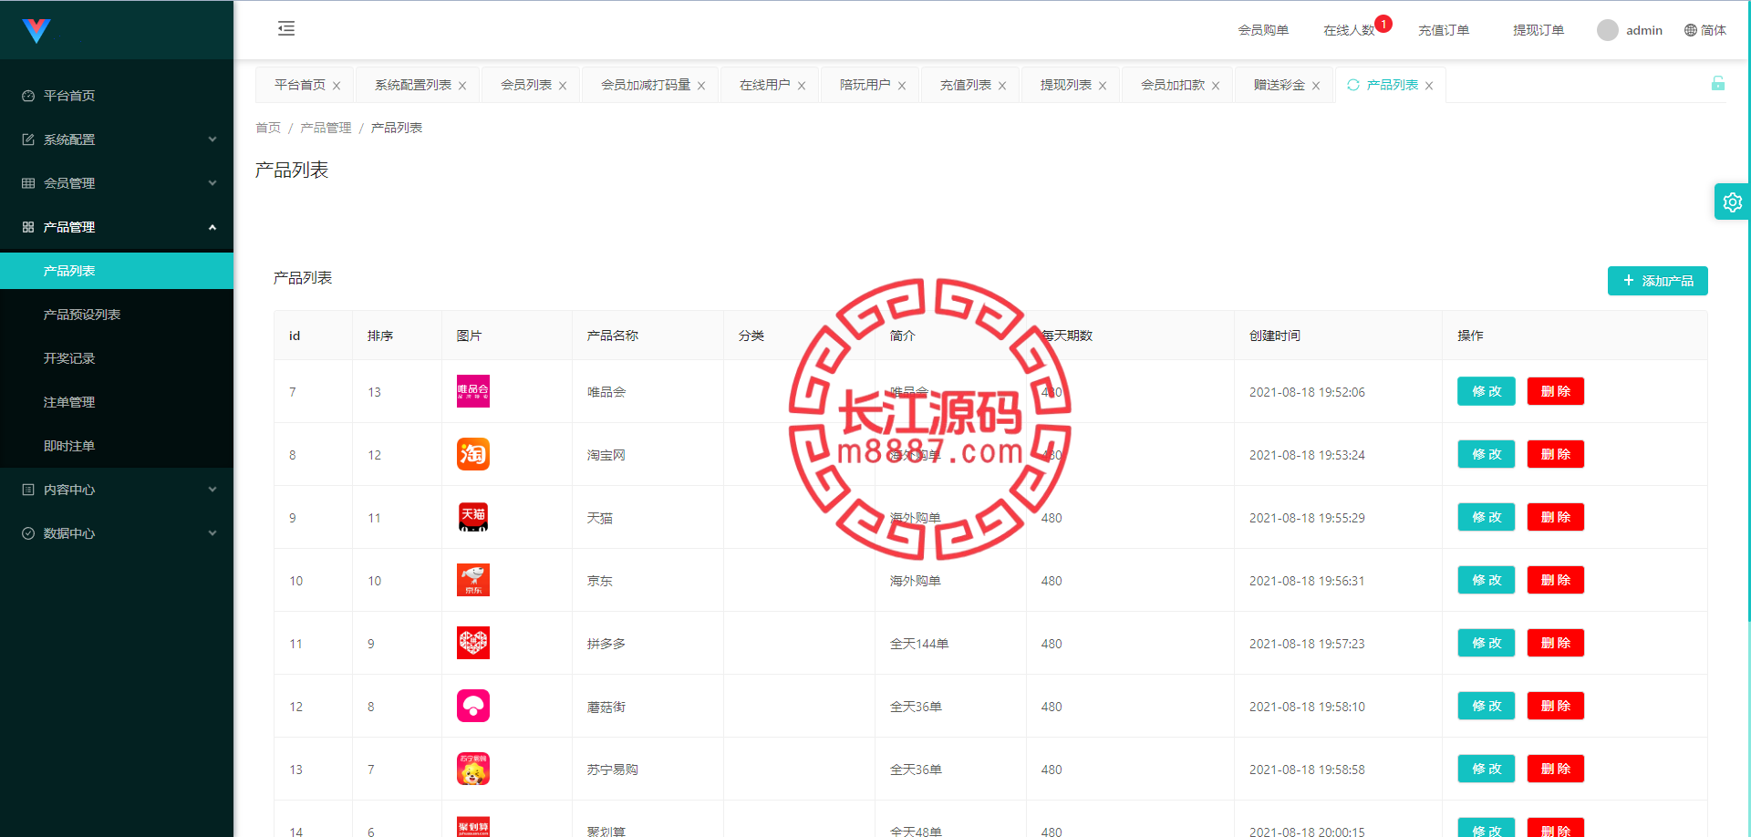Expand the 内容中心 sidebar menu
The width and height of the screenshot is (1751, 837).
tap(117, 490)
